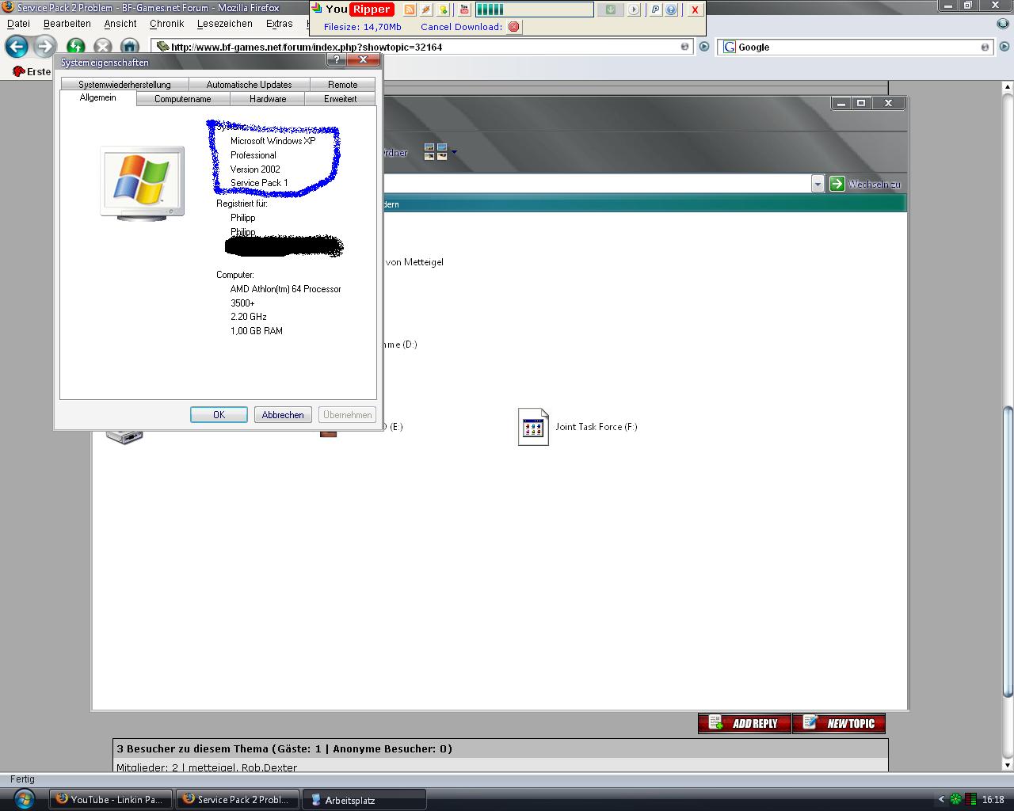Go back with Firefox's Back arrow
This screenshot has height=811, width=1014.
pyautogui.click(x=17, y=47)
